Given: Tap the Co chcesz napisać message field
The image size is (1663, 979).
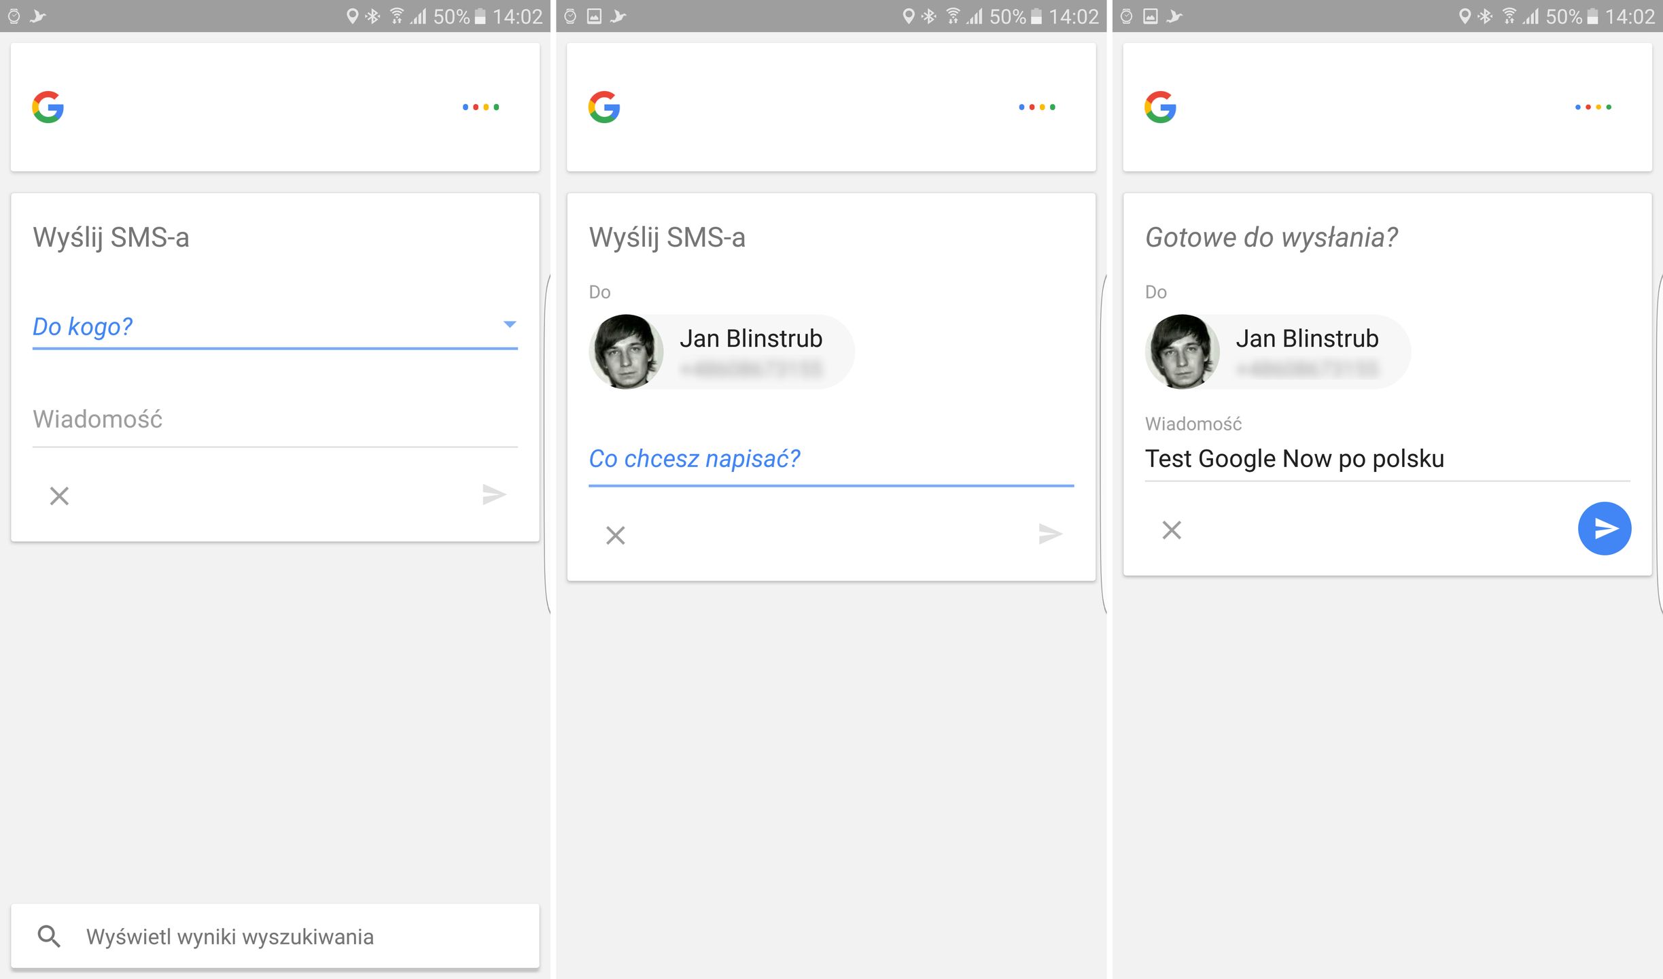Looking at the screenshot, I should (x=695, y=458).
